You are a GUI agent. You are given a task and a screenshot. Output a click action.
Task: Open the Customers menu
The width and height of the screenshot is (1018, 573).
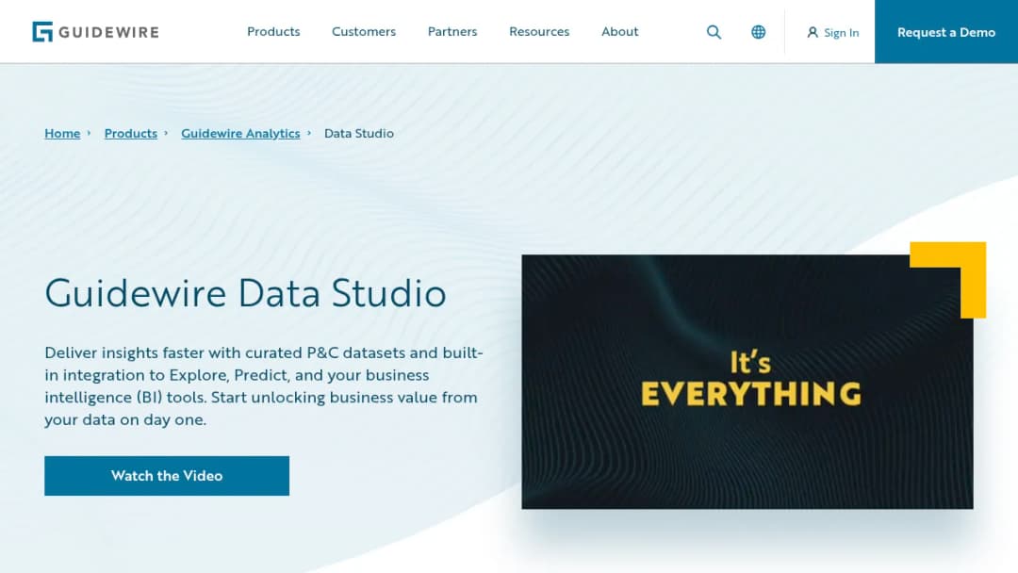tap(364, 31)
